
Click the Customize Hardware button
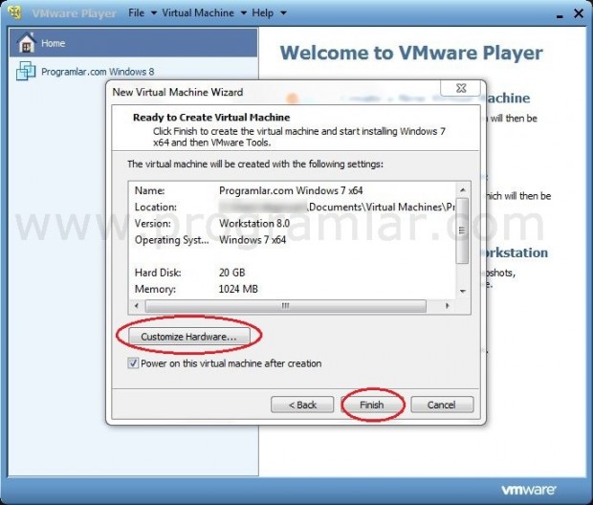point(189,337)
